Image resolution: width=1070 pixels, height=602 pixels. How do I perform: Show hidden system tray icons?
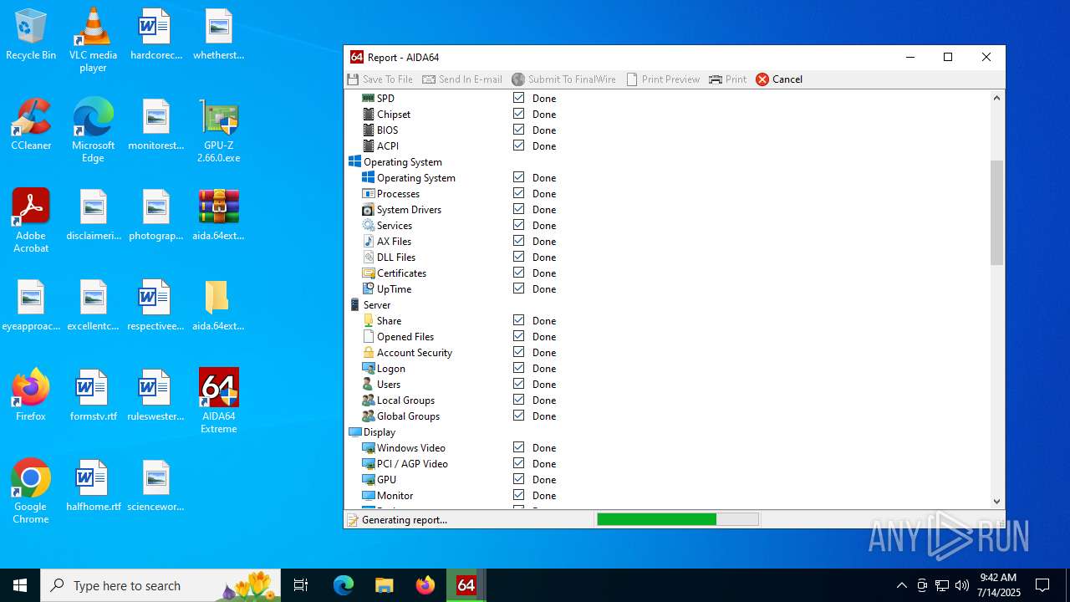tap(901, 585)
